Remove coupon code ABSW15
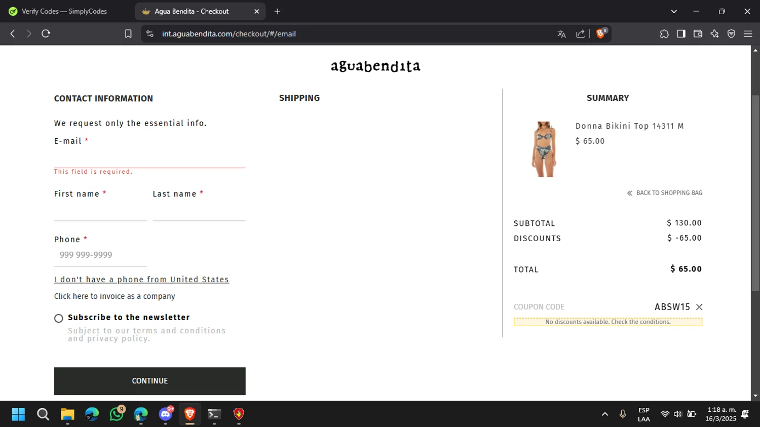 click(699, 307)
